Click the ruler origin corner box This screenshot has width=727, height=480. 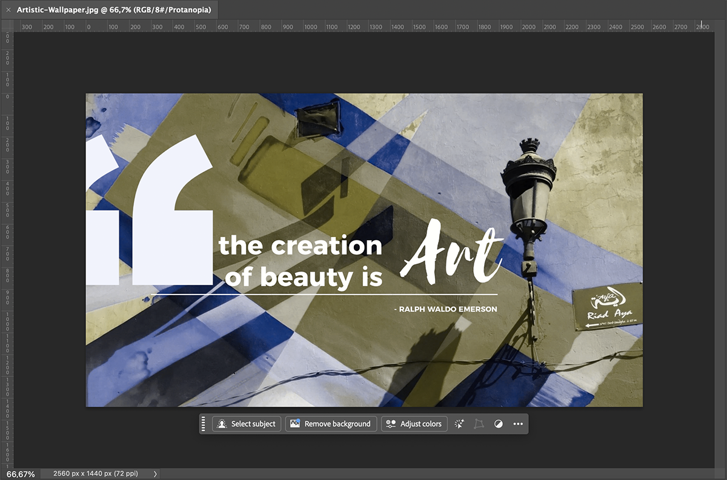point(7,26)
